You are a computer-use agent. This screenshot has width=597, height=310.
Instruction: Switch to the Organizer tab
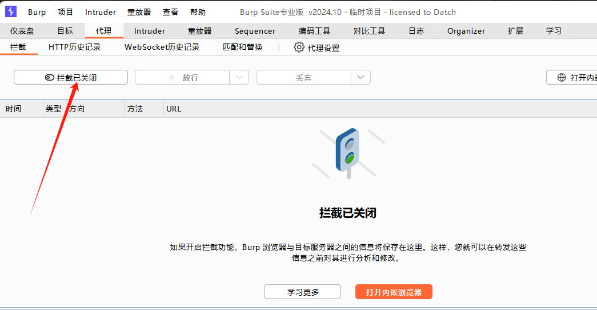(466, 31)
